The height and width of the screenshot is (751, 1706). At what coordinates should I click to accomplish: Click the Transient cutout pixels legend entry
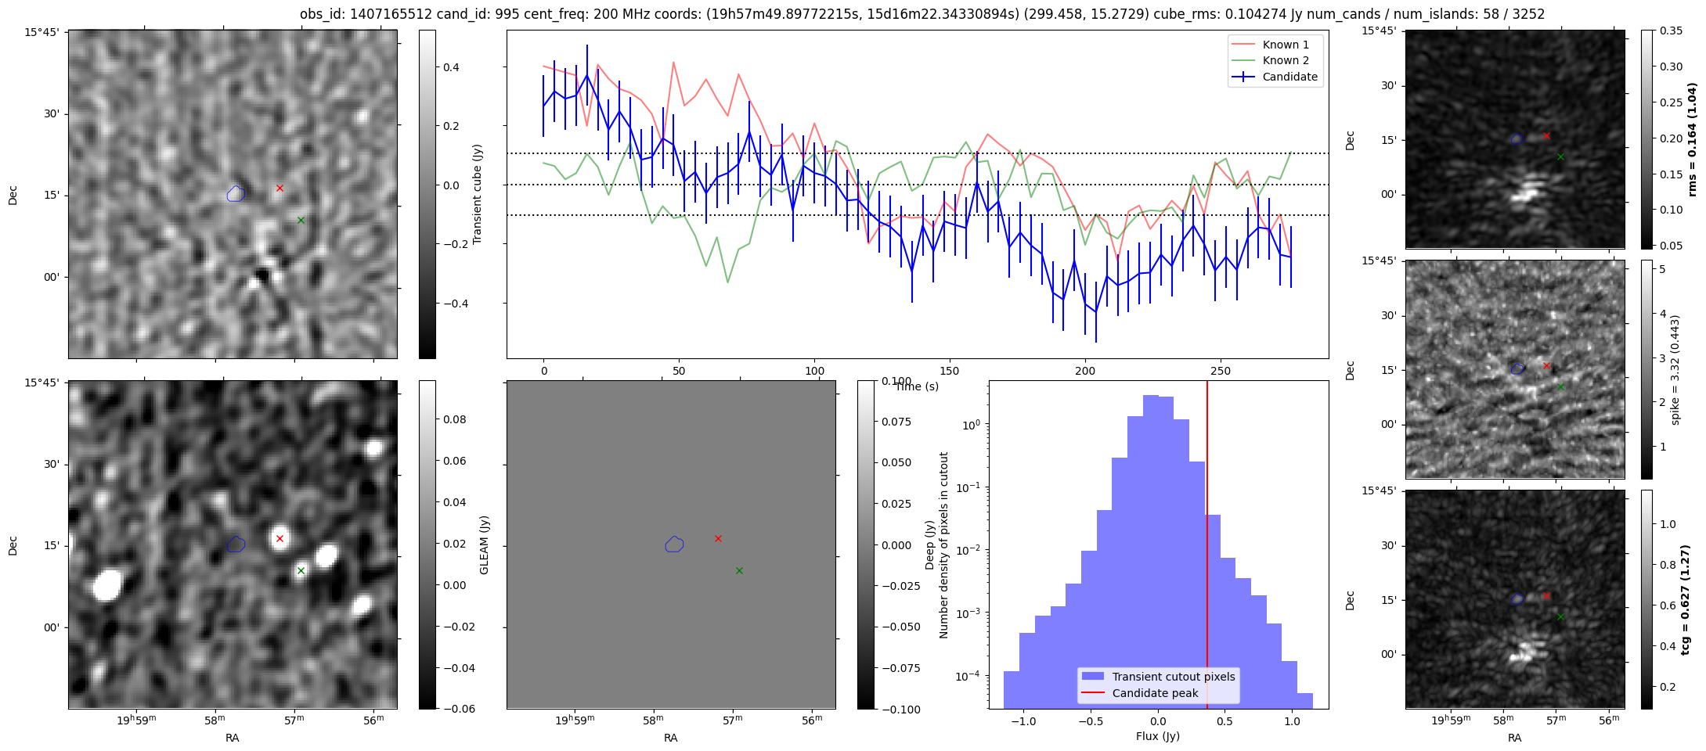pos(1173,677)
